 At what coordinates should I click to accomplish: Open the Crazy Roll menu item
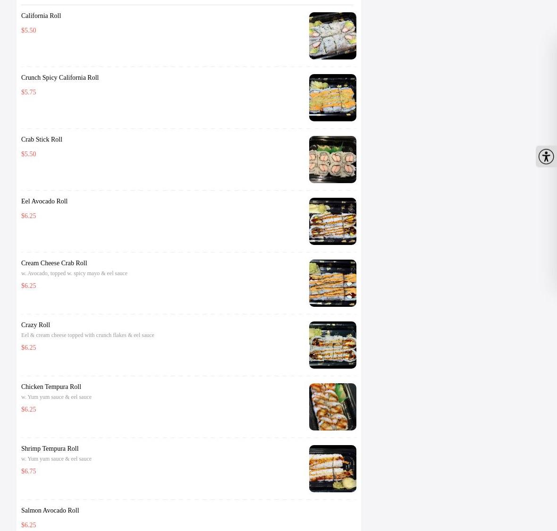[x=35, y=325]
